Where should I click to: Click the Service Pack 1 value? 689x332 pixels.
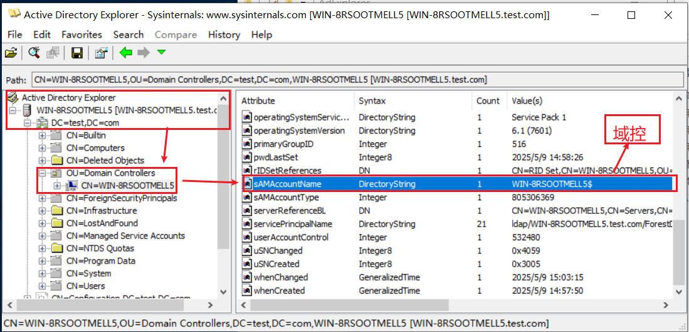click(539, 117)
